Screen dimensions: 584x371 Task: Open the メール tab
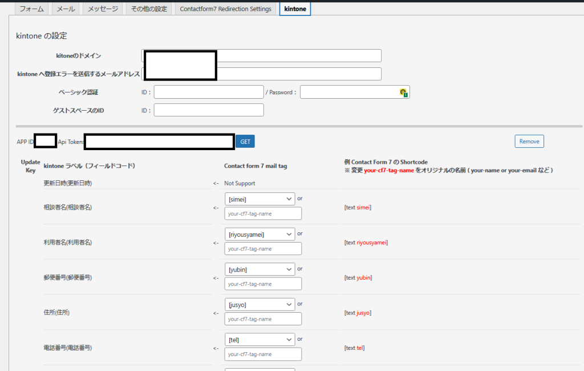(x=66, y=9)
